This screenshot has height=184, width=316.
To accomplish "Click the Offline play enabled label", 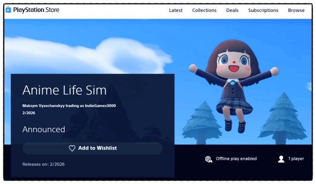I will pyautogui.click(x=236, y=159).
